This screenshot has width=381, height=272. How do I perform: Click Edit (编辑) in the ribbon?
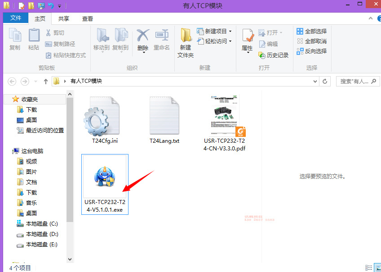tap(268, 44)
